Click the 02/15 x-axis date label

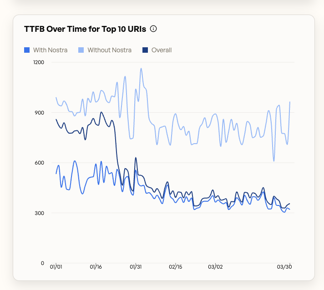[176, 267]
